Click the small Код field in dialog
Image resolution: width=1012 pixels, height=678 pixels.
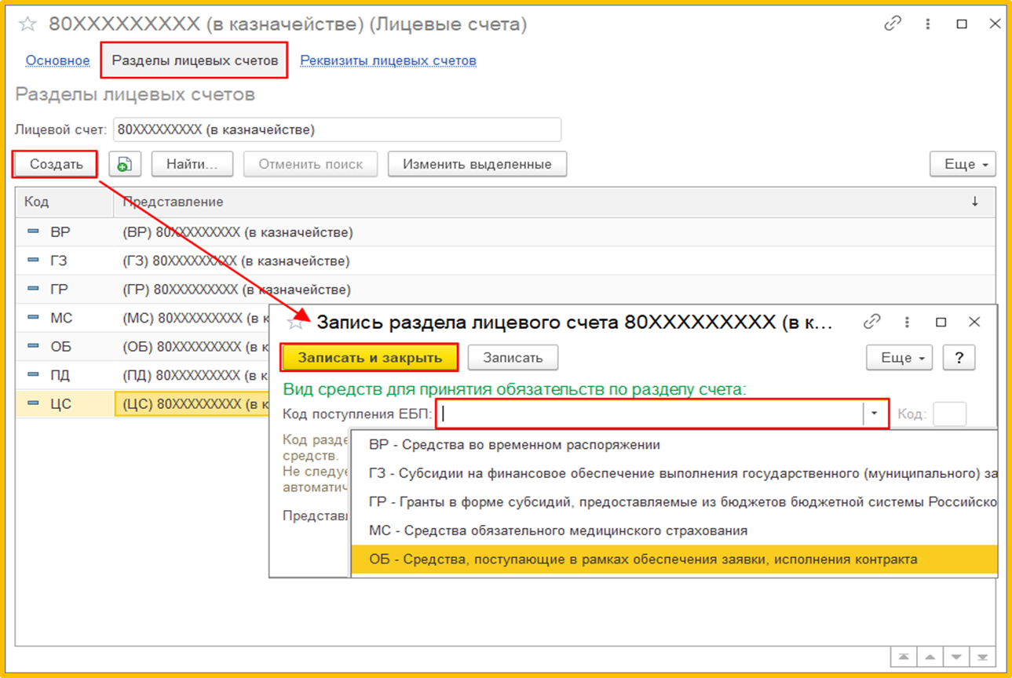949,414
